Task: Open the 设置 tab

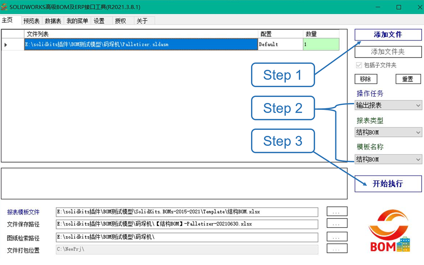Action: click(x=99, y=21)
